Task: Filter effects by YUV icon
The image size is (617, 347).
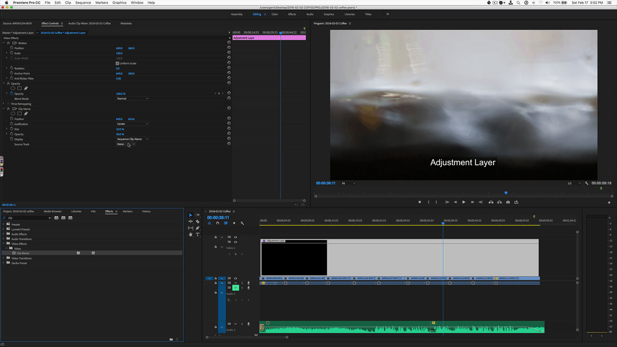Action: (x=70, y=218)
